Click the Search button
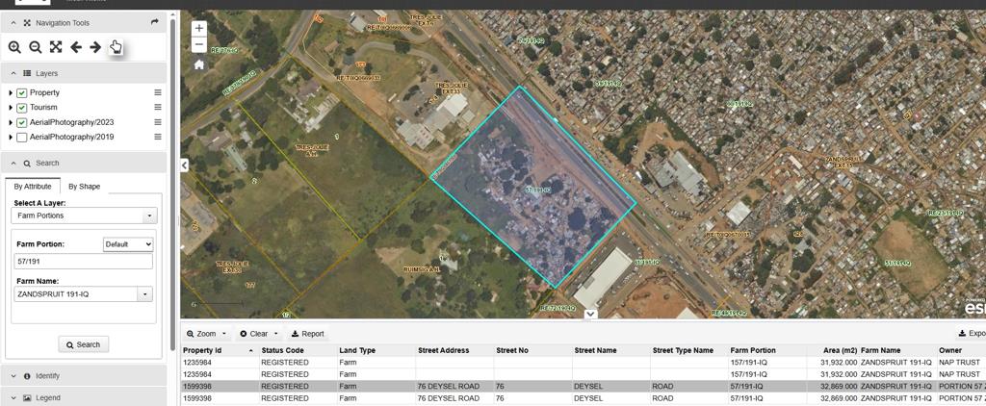This screenshot has width=986, height=406. coord(83,344)
